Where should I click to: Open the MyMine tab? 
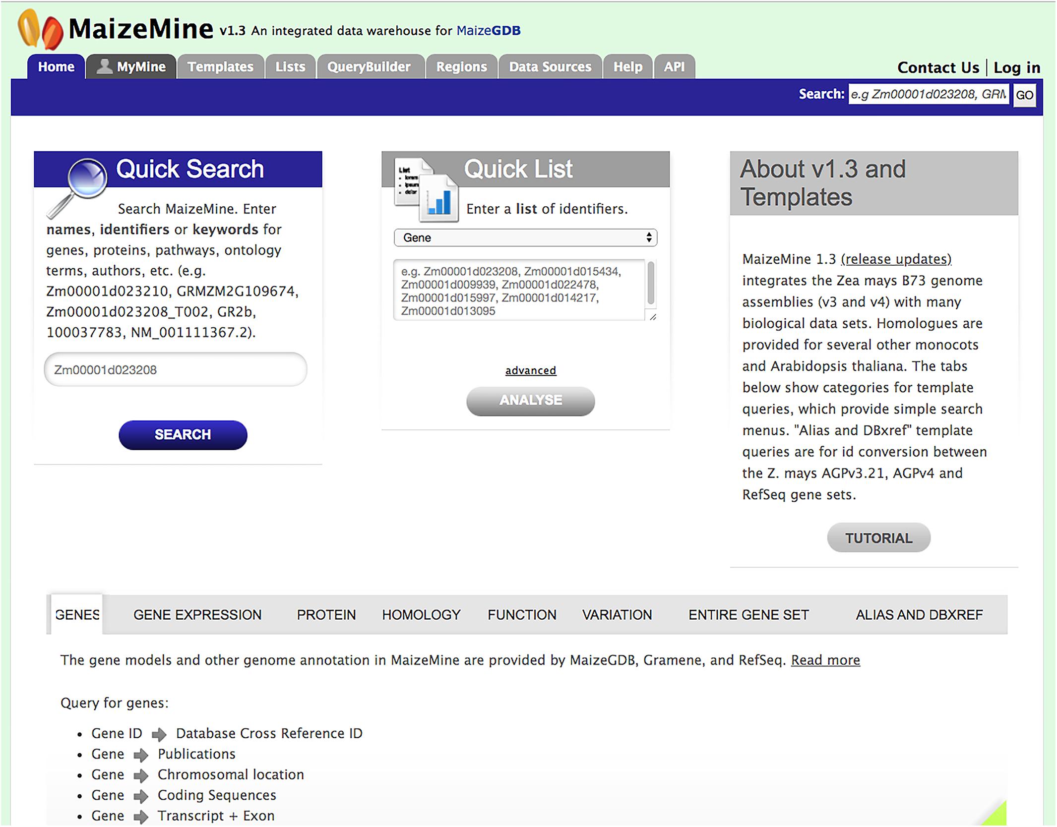tap(131, 66)
